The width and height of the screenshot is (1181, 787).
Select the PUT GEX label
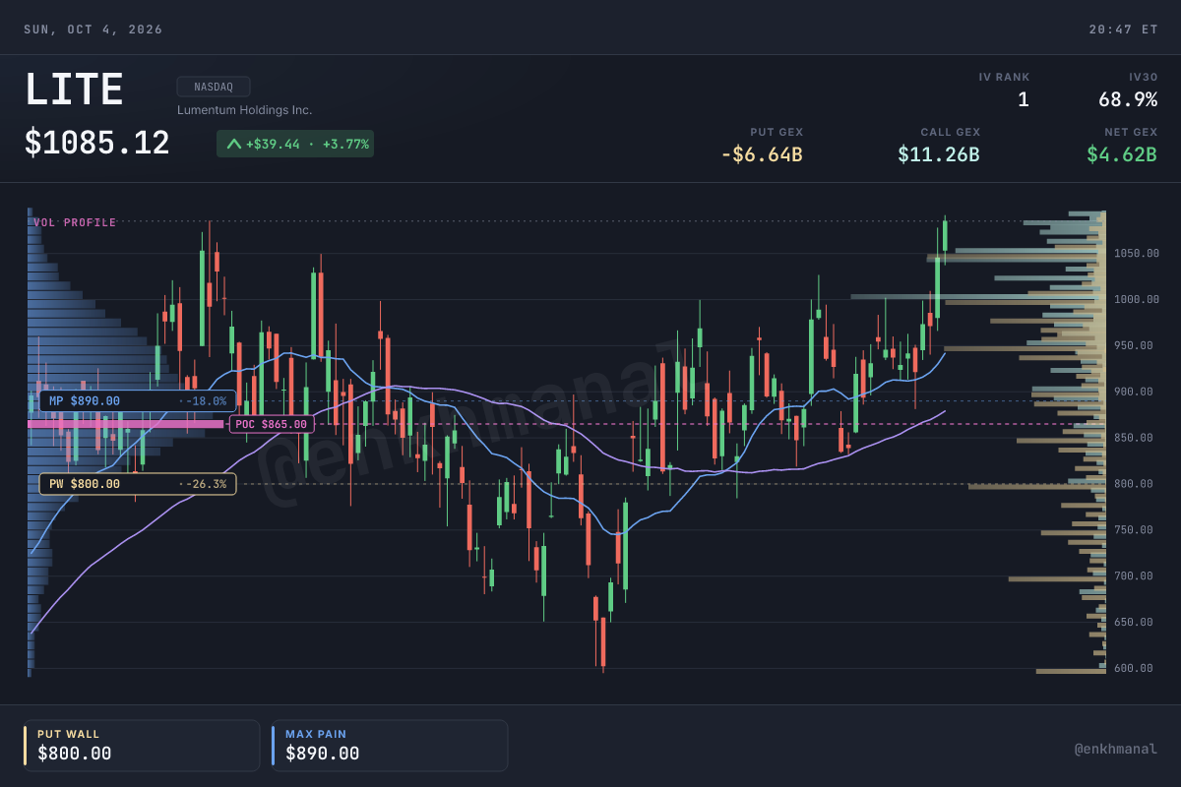point(777,132)
